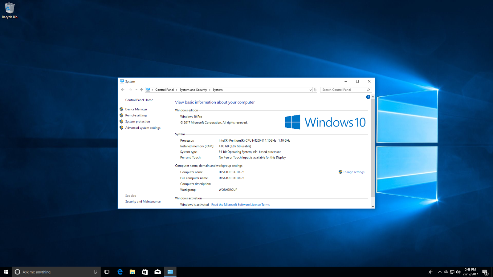Select System in the breadcrumb path
This screenshot has height=277, width=493.
click(x=218, y=90)
